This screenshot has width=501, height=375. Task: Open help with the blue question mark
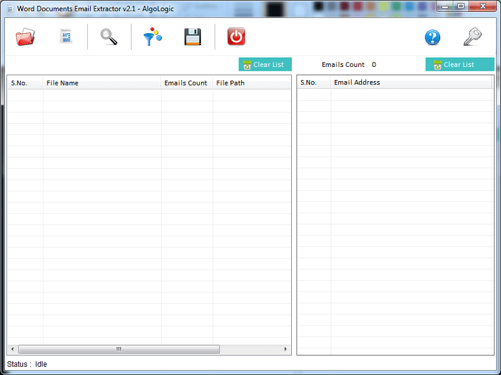(432, 37)
